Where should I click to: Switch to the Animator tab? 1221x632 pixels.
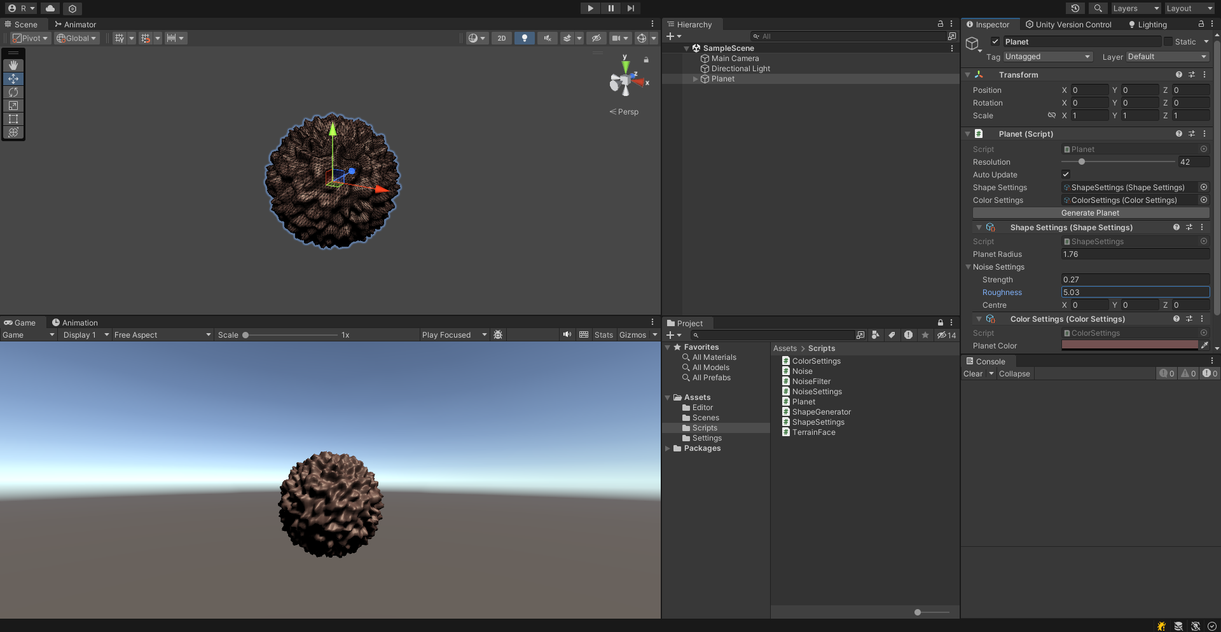[75, 25]
